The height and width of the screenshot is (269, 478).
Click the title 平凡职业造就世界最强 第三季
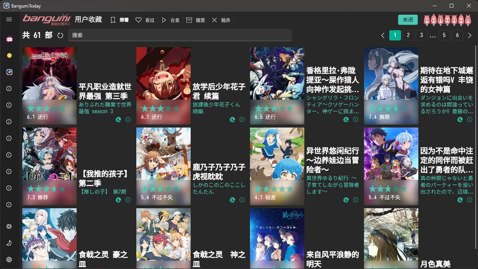[105, 91]
